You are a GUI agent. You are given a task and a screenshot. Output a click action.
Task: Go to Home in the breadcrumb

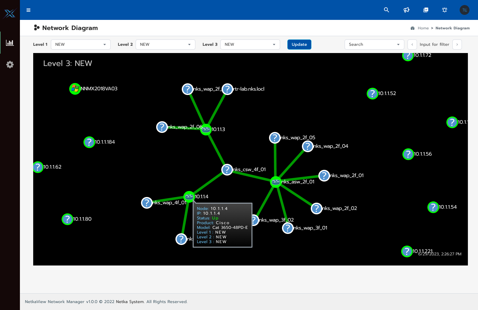point(423,28)
